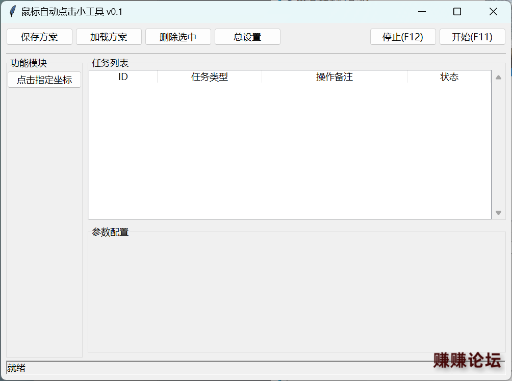
Task: Select the 任务类型 column header
Action: pyautogui.click(x=210, y=77)
